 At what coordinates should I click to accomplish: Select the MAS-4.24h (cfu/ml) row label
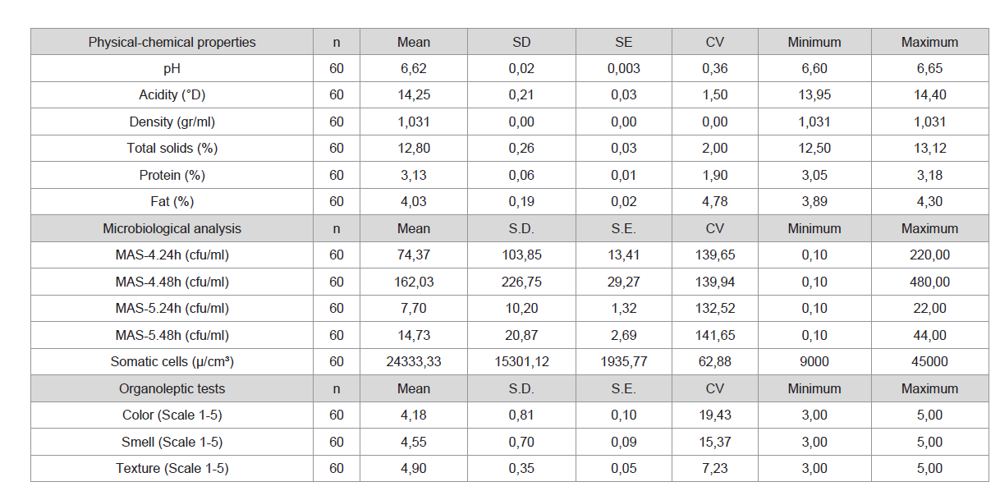pyautogui.click(x=172, y=255)
